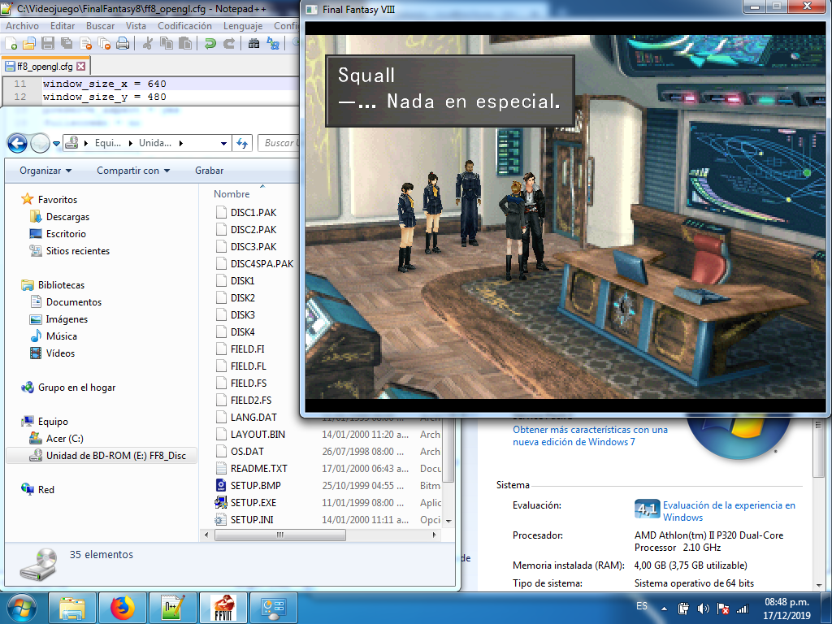Open Descargas in the navigation pane
The height and width of the screenshot is (624, 832).
(x=67, y=216)
